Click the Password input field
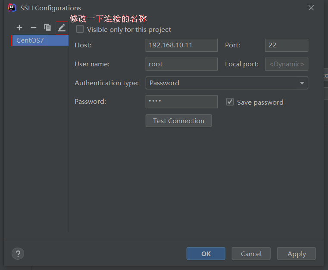 coord(181,102)
